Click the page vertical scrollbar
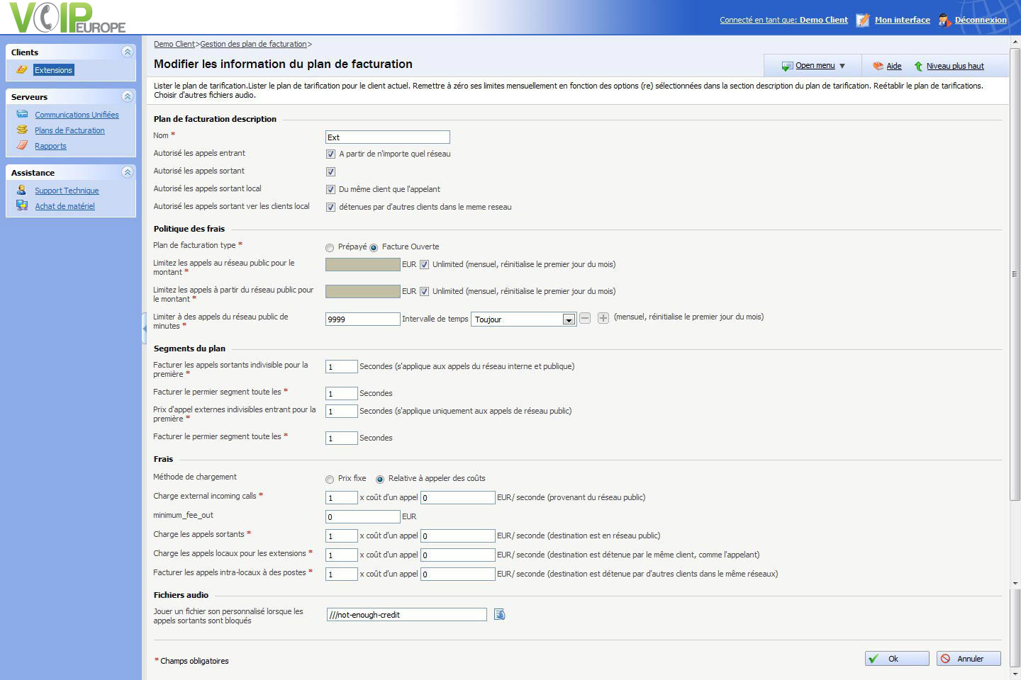 tap(1015, 273)
